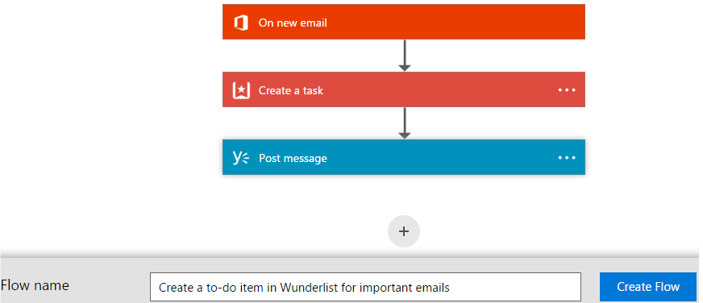Click the Flow name label
This screenshot has height=303, width=703.
coord(35,285)
